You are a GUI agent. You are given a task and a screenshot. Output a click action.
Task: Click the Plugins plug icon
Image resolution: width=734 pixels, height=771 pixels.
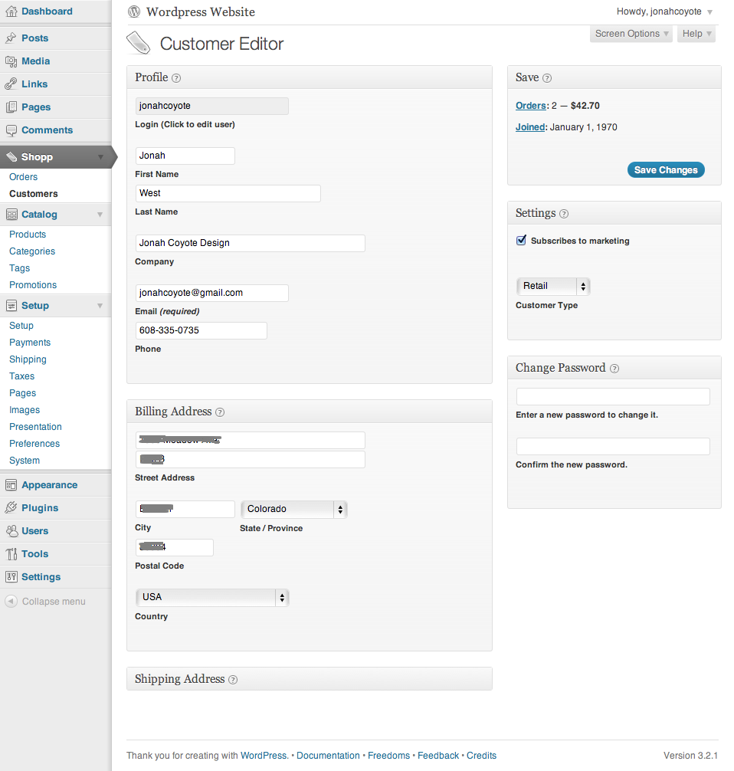point(11,507)
